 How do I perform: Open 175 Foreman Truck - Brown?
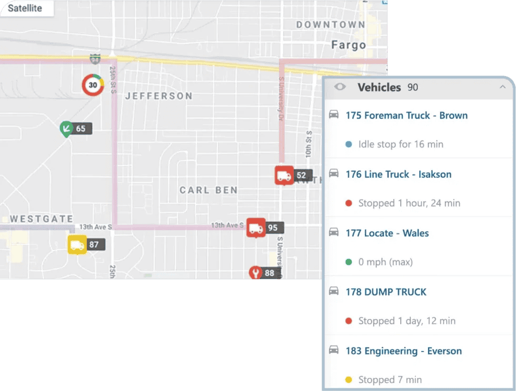(x=406, y=116)
